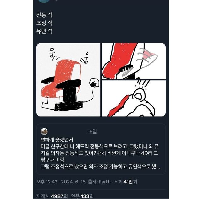Click the 조정 석 line of tweet text
The image size is (202, 199).
coord(44,23)
